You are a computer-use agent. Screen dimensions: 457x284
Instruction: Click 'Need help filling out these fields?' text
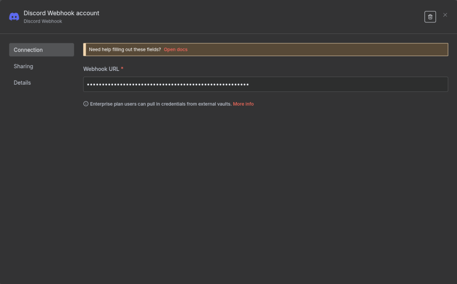click(x=125, y=49)
